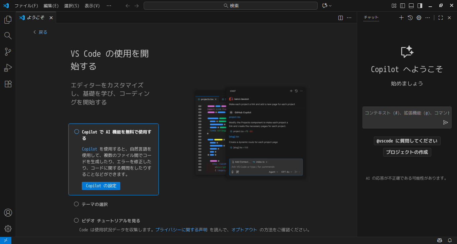The image size is (457, 244).
Task: Switch to the チャット panel tab
Action: [371, 18]
